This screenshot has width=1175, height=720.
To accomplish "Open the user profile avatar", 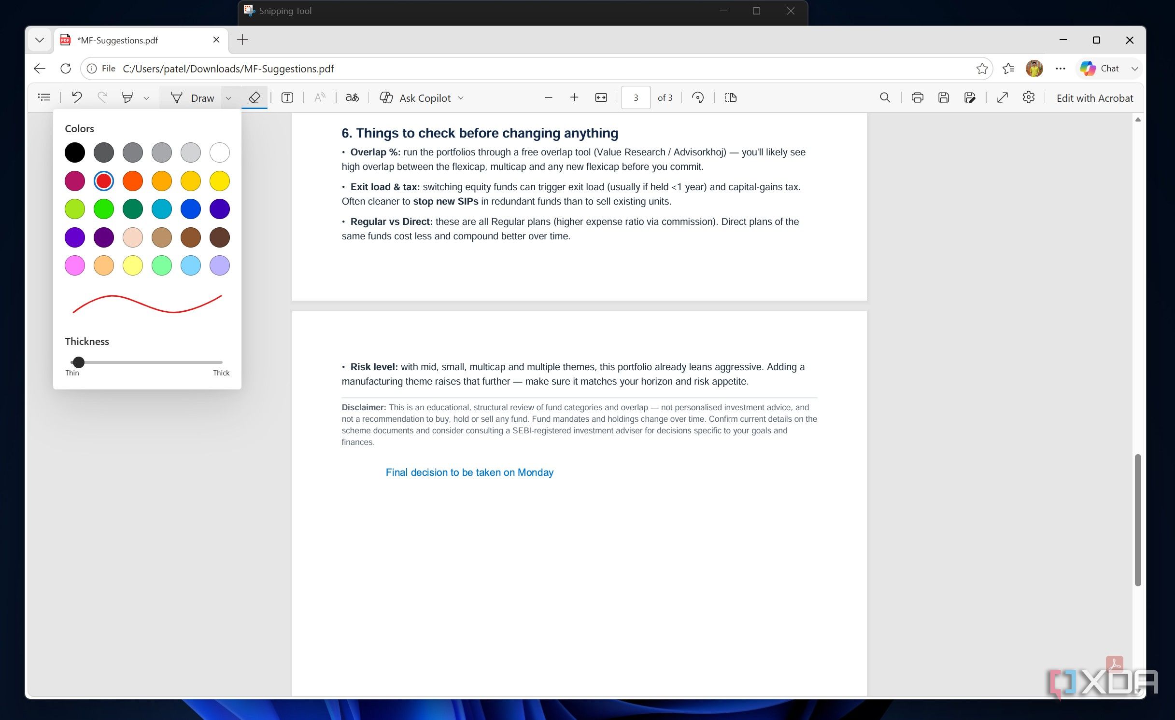I will [x=1034, y=69].
